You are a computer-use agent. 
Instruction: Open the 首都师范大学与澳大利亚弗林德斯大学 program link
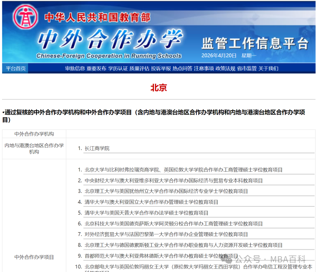pos(161,256)
